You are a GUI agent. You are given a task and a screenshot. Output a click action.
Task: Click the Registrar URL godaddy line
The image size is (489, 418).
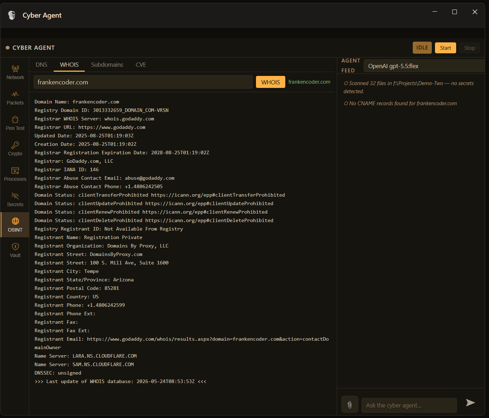tap(90, 127)
